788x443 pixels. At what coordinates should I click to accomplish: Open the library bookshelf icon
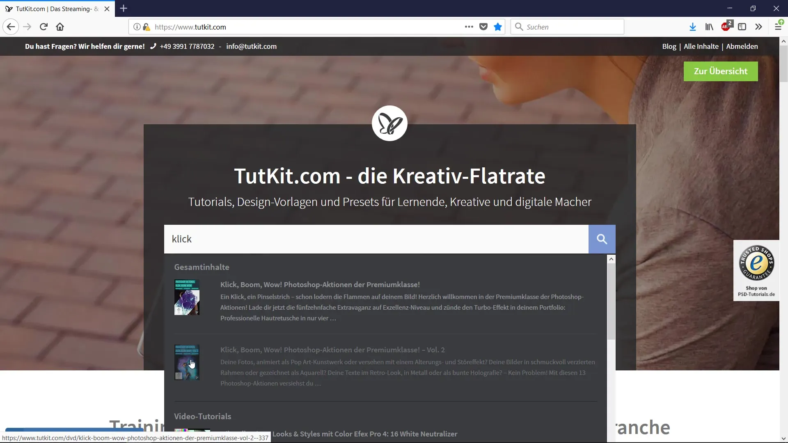(x=709, y=27)
